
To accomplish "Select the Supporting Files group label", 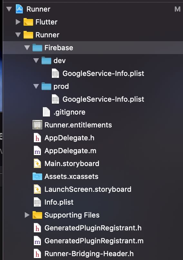I will click(x=72, y=215).
